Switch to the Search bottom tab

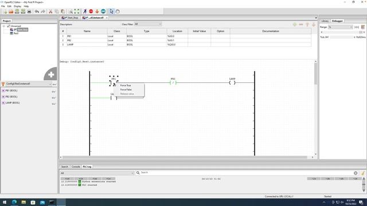(x=65, y=167)
